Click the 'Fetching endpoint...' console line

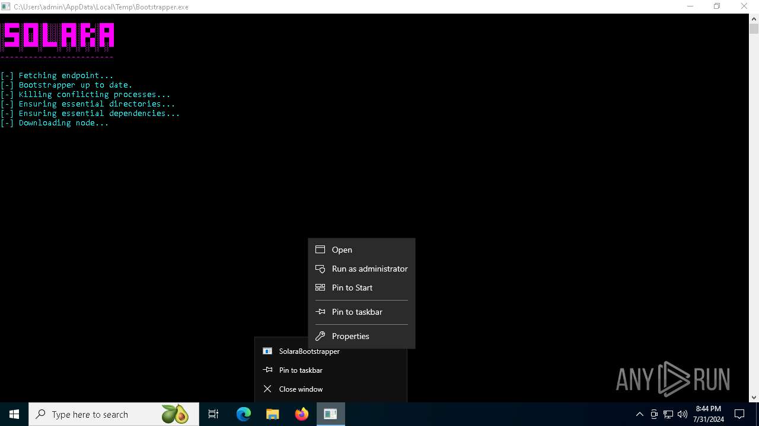pyautogui.click(x=57, y=75)
